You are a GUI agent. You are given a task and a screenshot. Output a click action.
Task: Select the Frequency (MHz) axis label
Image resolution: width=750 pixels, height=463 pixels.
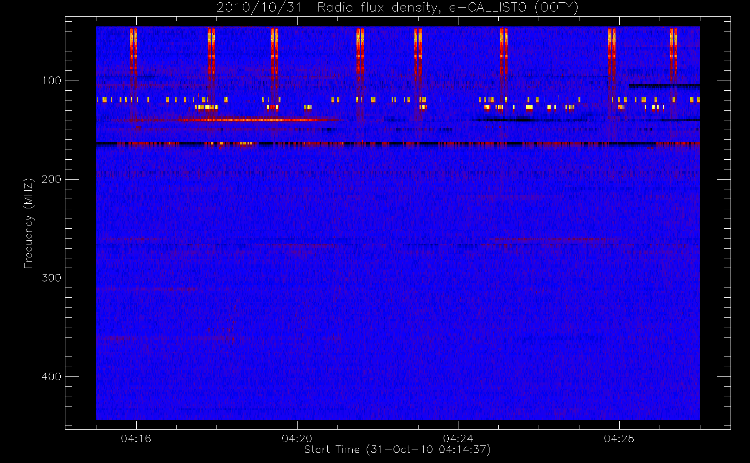(x=29, y=223)
